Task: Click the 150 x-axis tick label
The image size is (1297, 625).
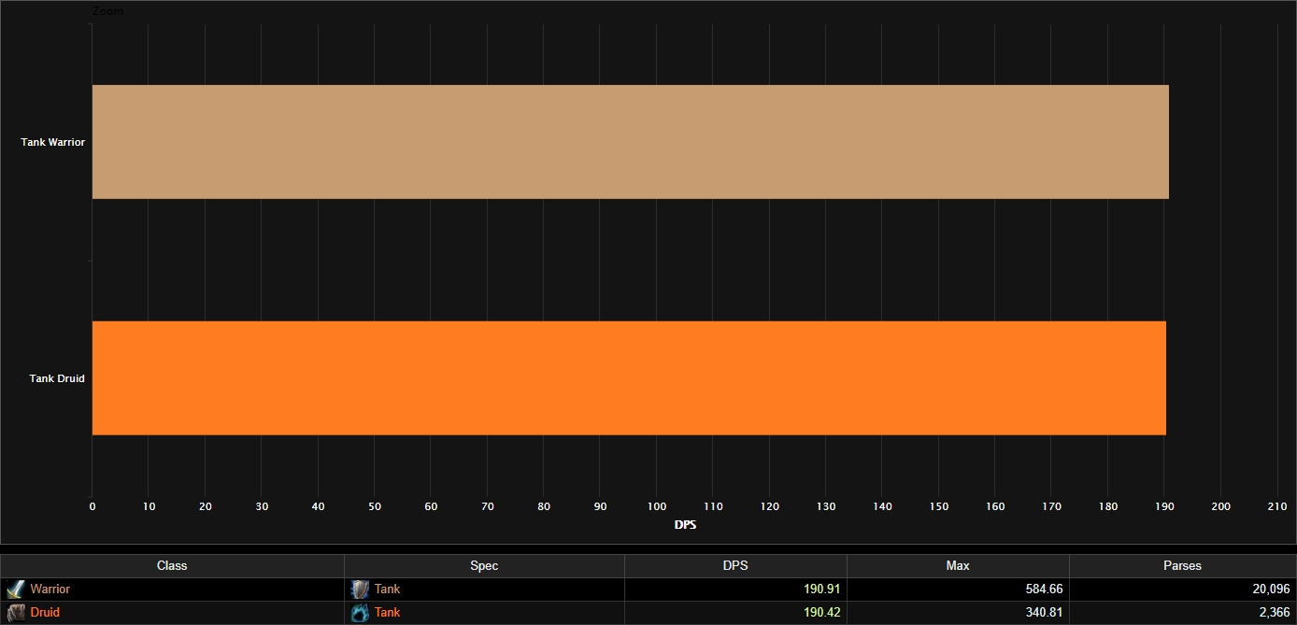Action: 939,506
